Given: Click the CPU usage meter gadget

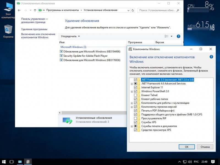Looking at the screenshot, I should click(201, 7).
